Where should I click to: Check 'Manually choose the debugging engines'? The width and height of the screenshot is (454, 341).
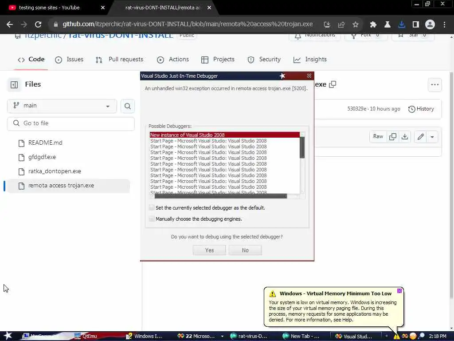[152, 218]
